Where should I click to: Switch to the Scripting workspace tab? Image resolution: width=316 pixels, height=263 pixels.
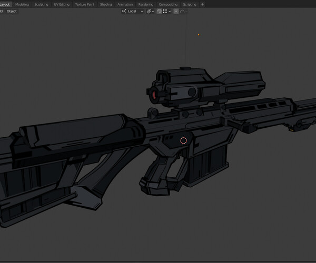(x=190, y=4)
